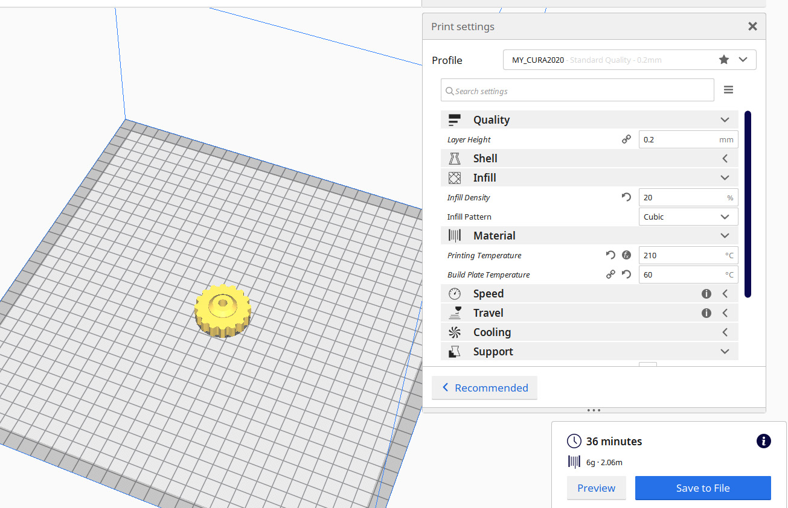The image size is (788, 508).
Task: Edit the Infill Density value field
Action: click(x=688, y=197)
